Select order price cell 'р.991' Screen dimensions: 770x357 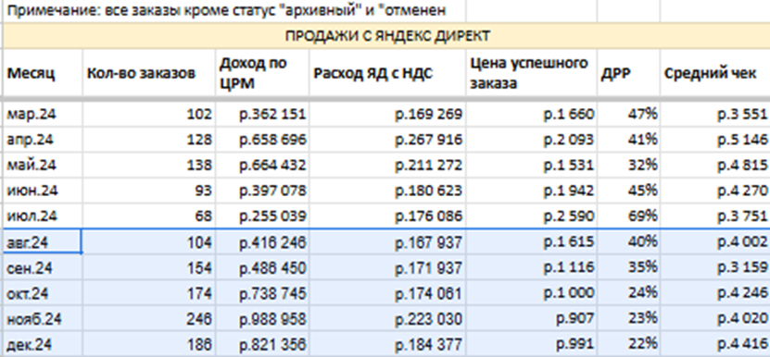point(531,344)
